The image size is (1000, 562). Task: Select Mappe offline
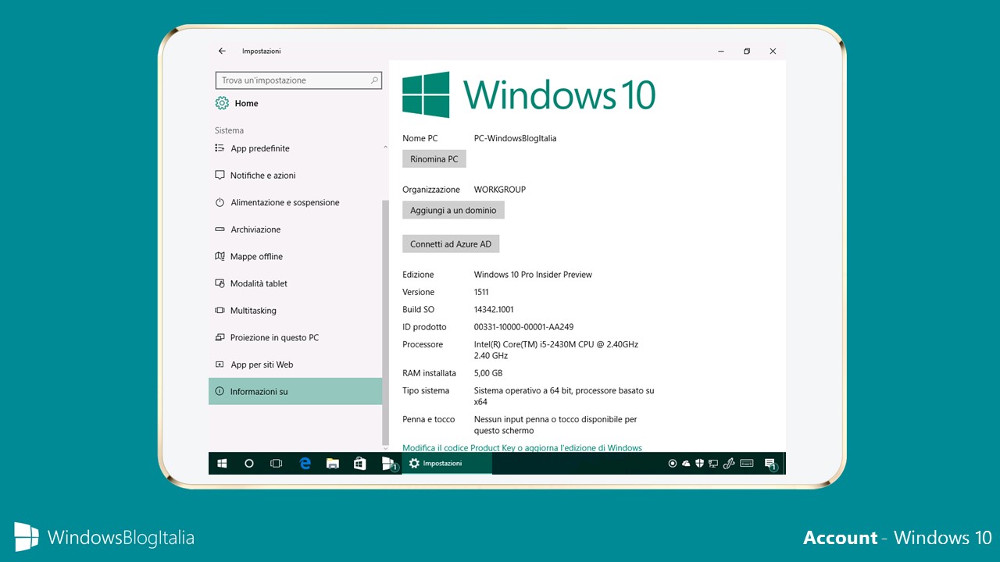295,257
